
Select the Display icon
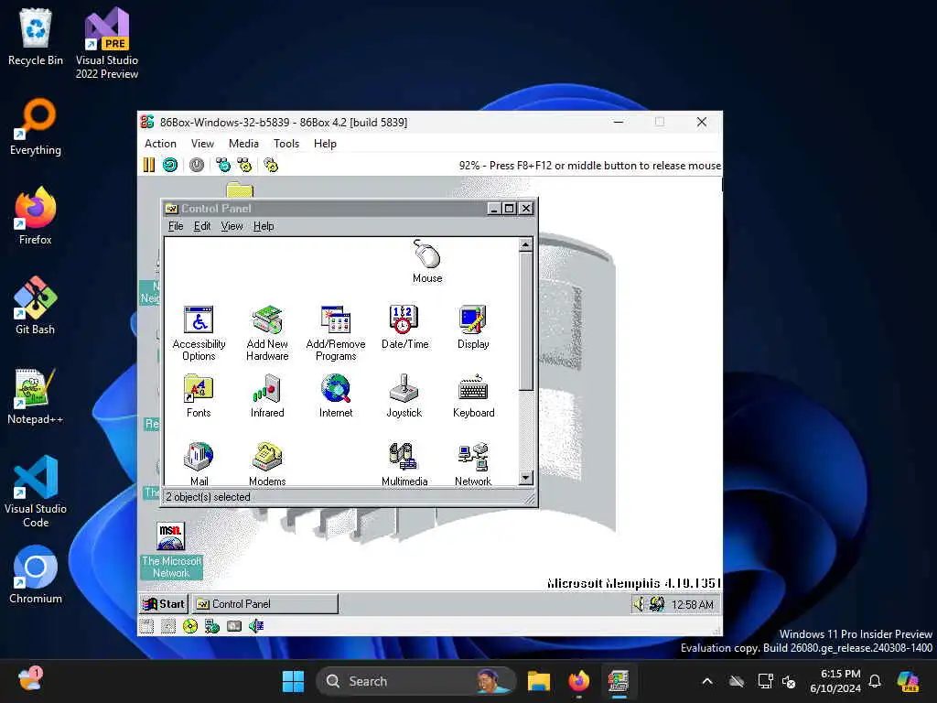473,328
